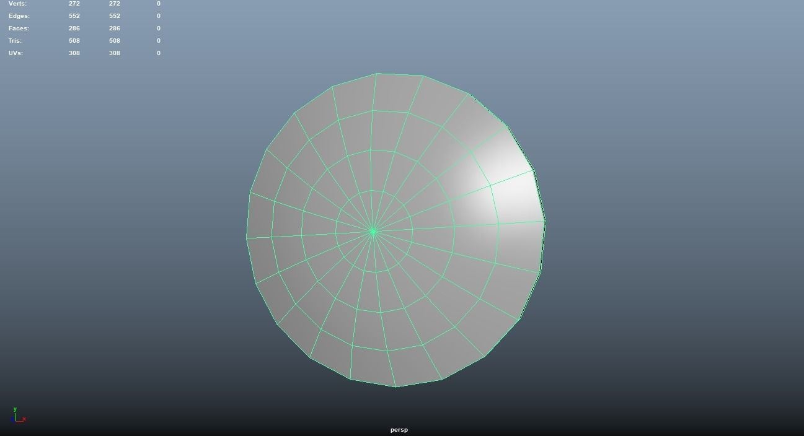Click the "persp" camera name label
Viewport: 804px width, 436px height.
(399, 430)
